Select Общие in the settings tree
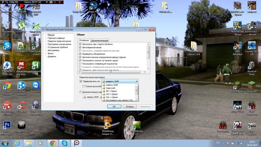The image size is (261, 147). pos(51,35)
